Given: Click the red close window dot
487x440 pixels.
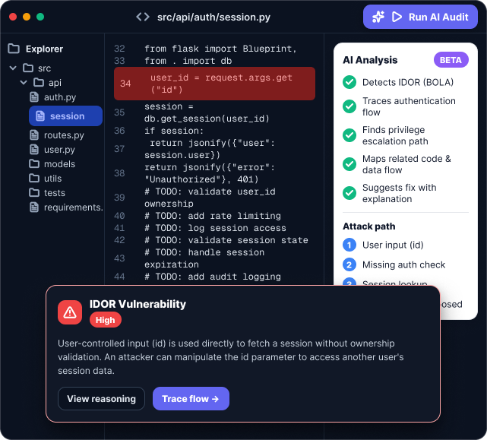Looking at the screenshot, I should click(x=13, y=17).
